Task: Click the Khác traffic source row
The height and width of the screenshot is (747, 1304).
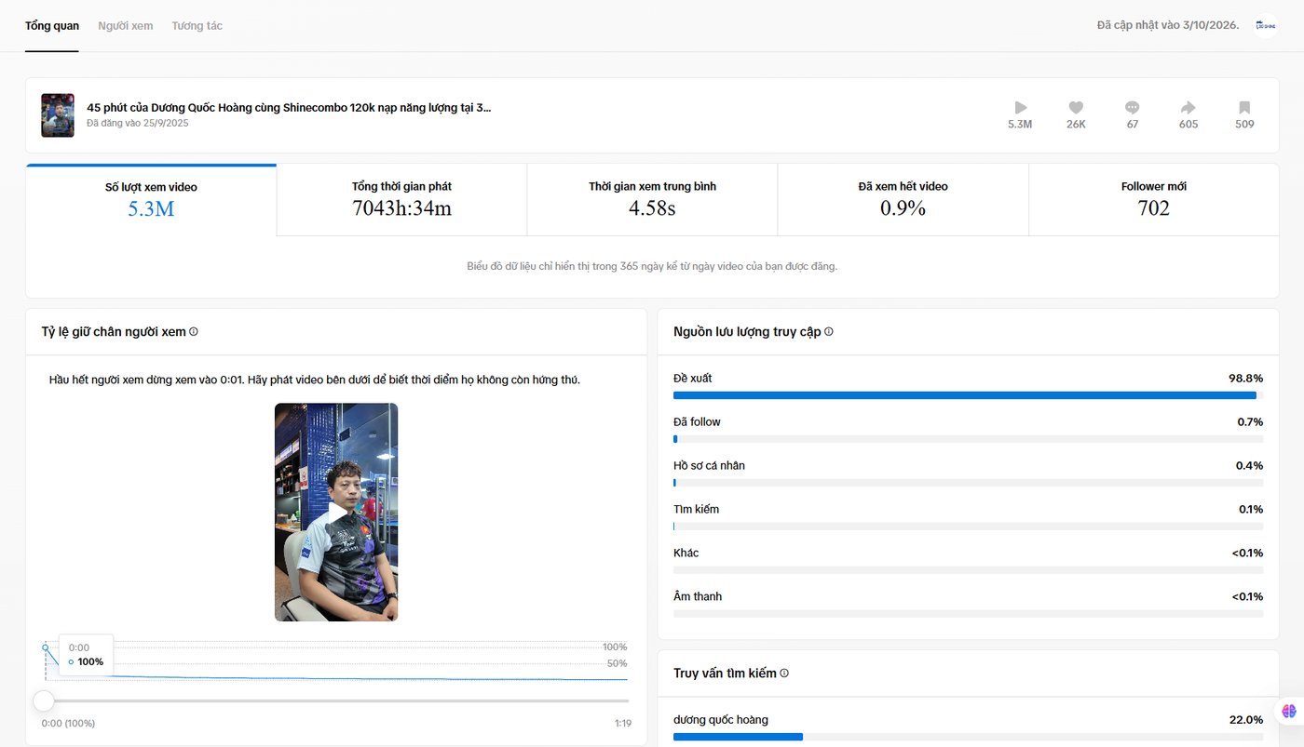Action: [969, 561]
